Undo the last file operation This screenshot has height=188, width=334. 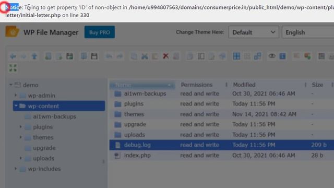pyautogui.click(x=109, y=56)
